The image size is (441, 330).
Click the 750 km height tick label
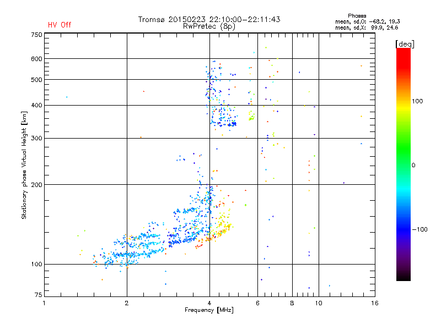pos(36,34)
